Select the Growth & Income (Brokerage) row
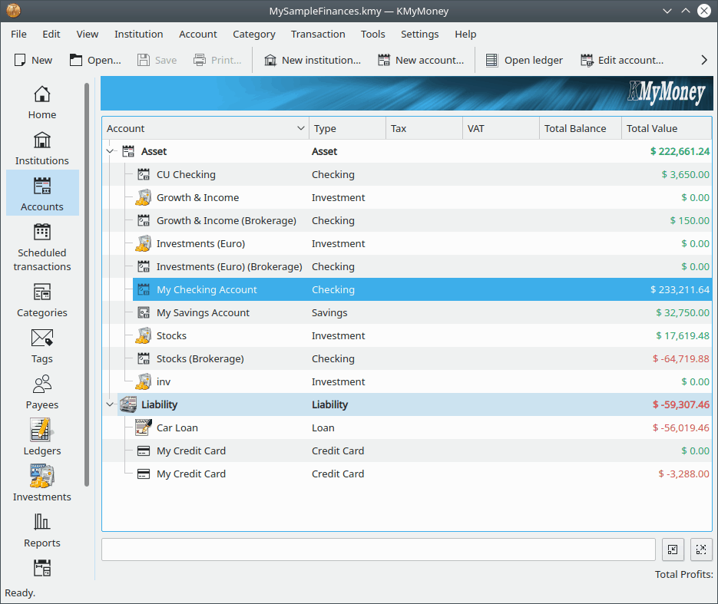718x604 pixels. (407, 220)
